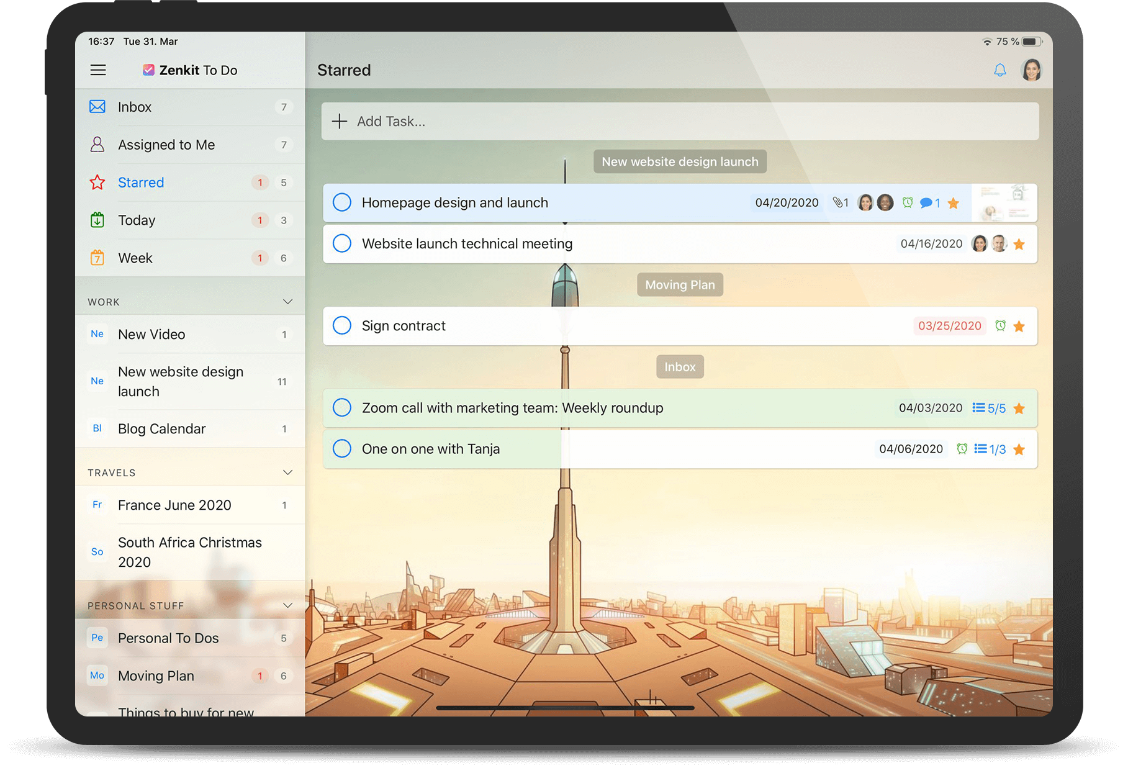Click the Moving Plan group header label
Screen dimensions: 1128x768
(680, 285)
